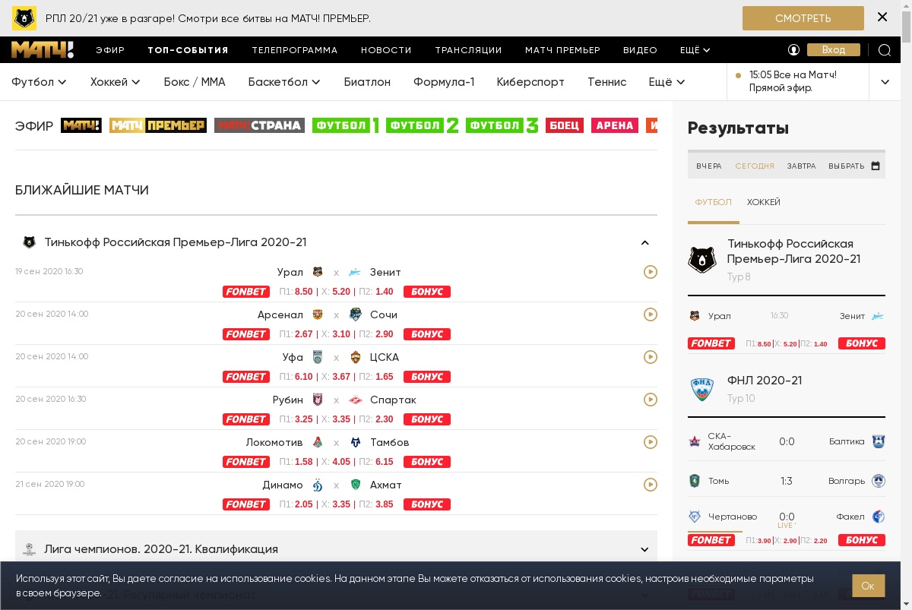
Task: Open the Киберспорт section link
Action: [530, 82]
